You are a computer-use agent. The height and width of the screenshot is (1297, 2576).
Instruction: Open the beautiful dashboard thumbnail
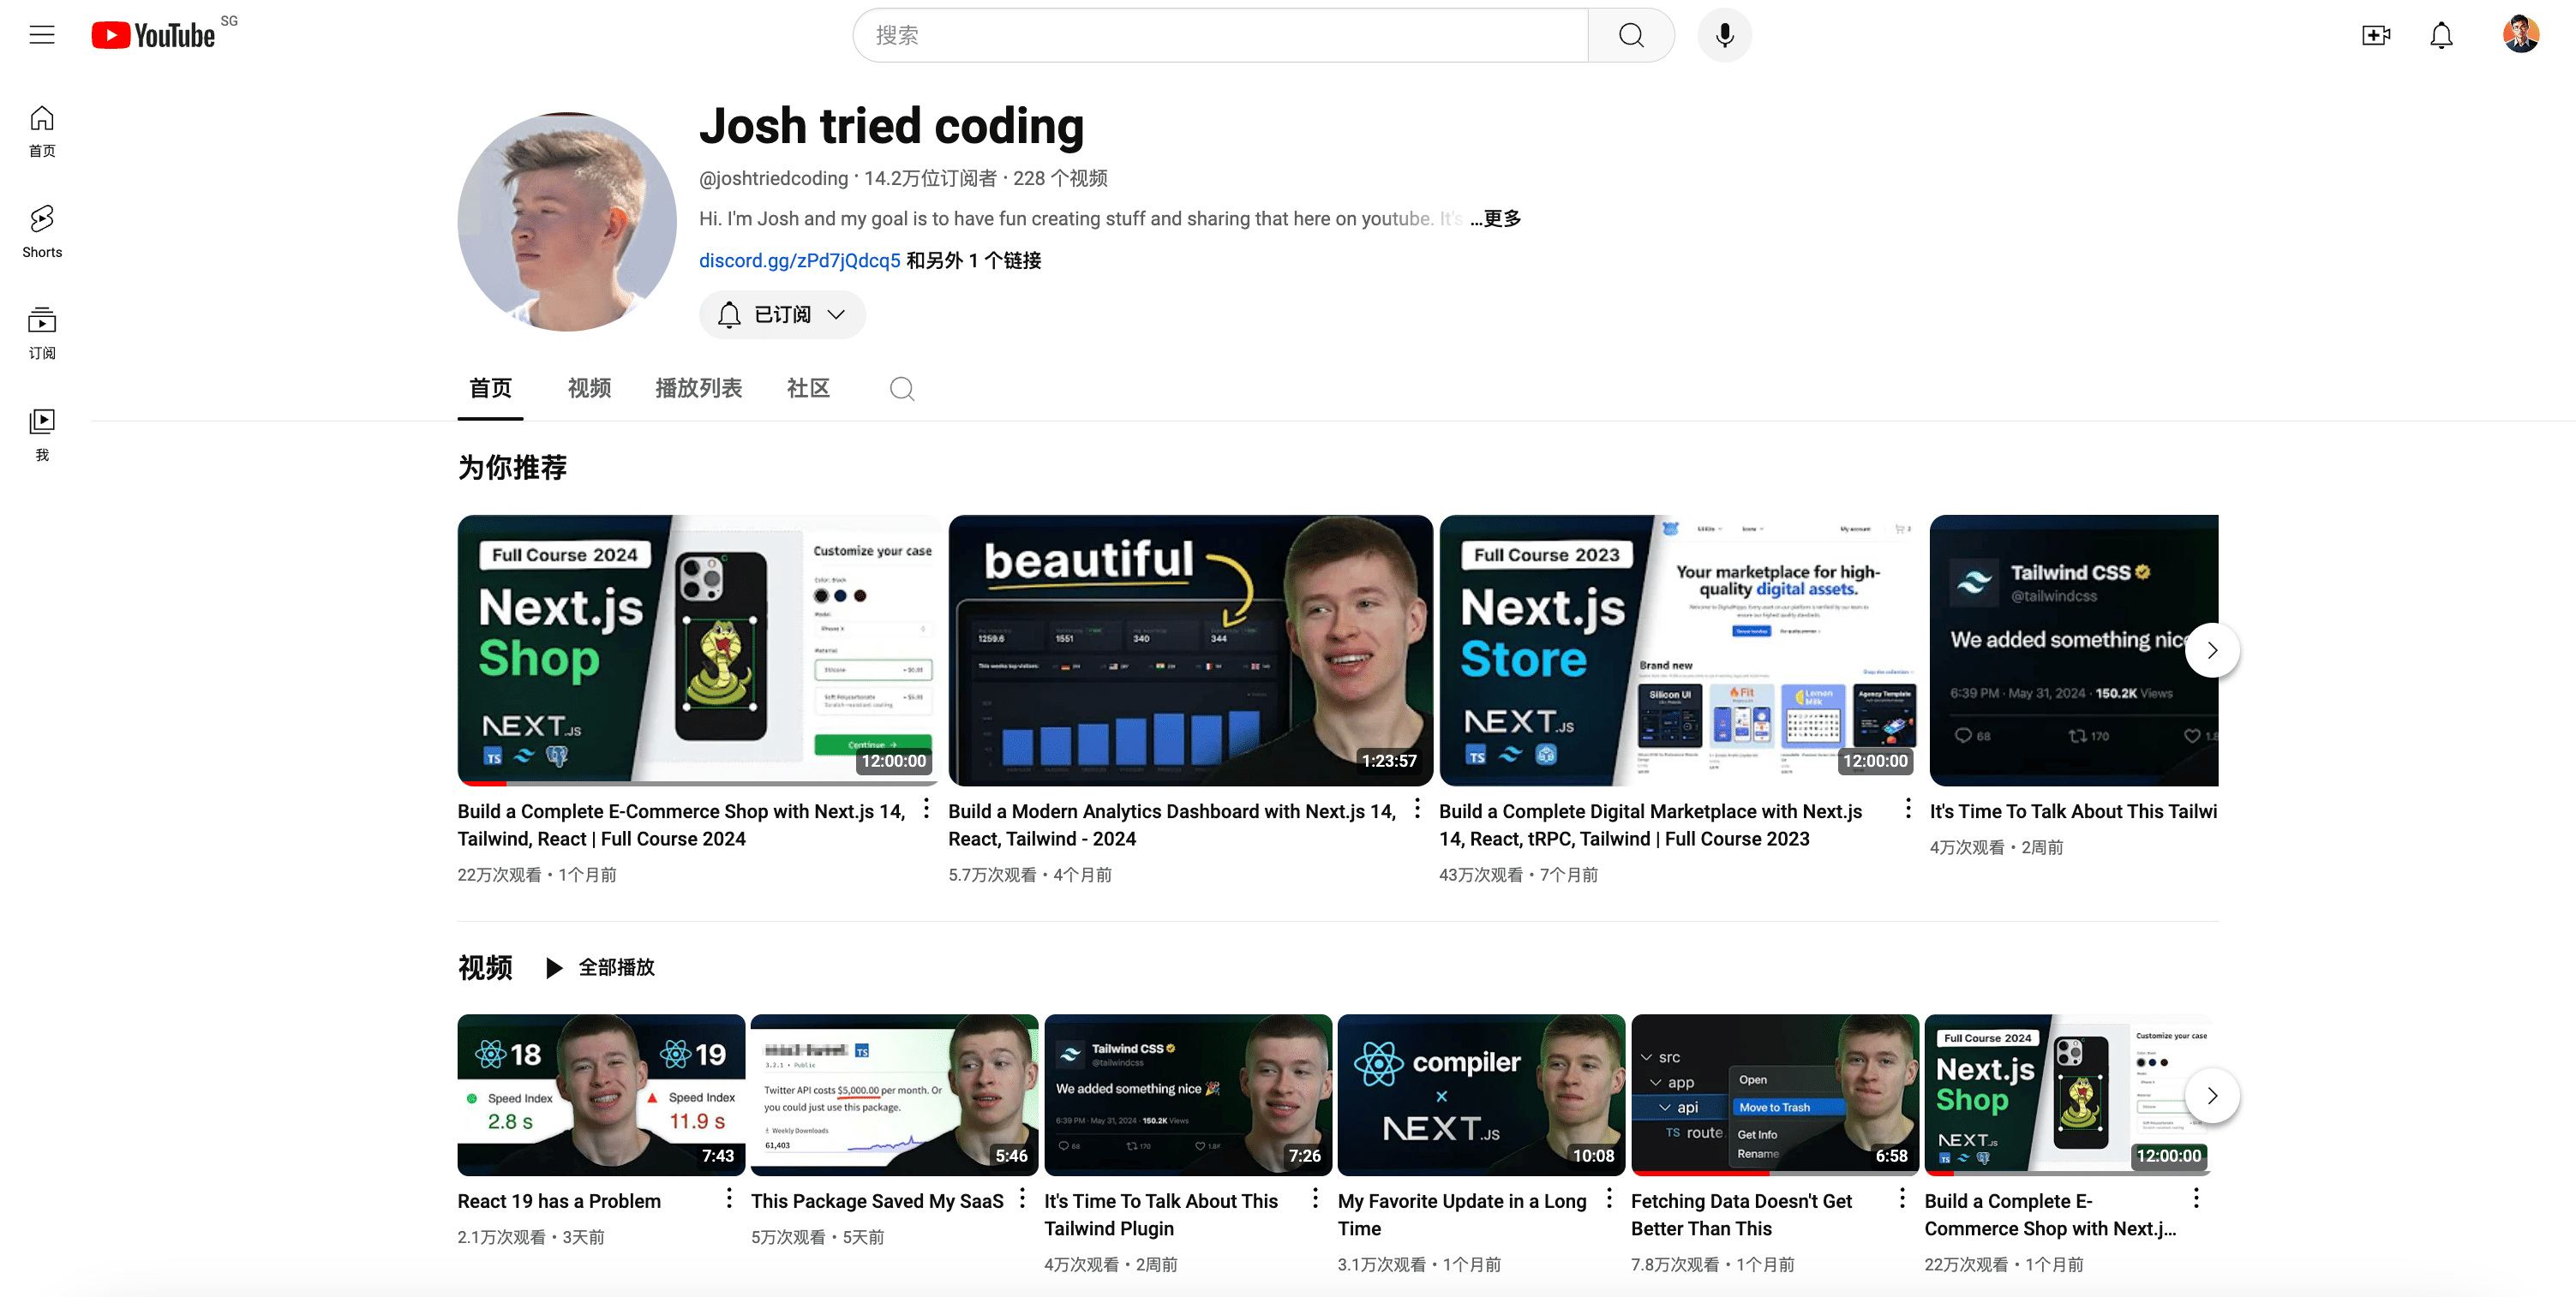(1190, 650)
